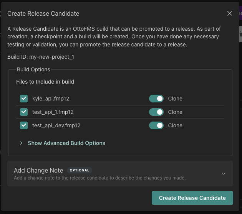Disable Clone switch for kyle_api.fmp12
The image size is (242, 214).
click(x=156, y=99)
